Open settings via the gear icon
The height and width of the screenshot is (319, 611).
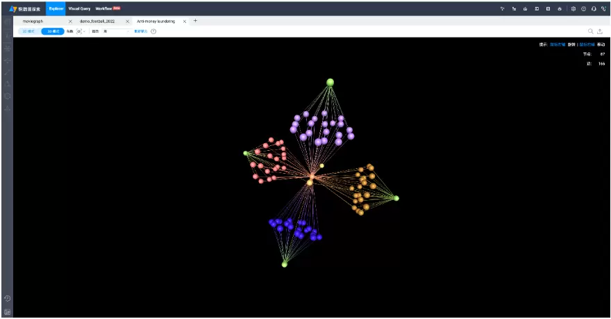[x=573, y=8]
